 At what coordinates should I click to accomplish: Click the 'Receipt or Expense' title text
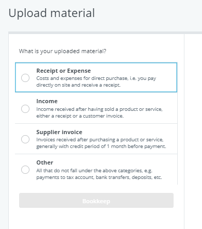pos(64,71)
